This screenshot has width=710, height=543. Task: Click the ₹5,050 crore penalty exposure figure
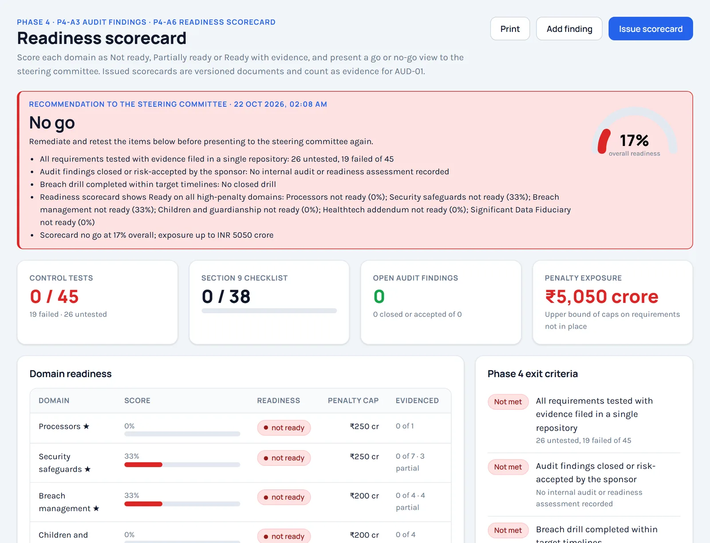click(601, 296)
